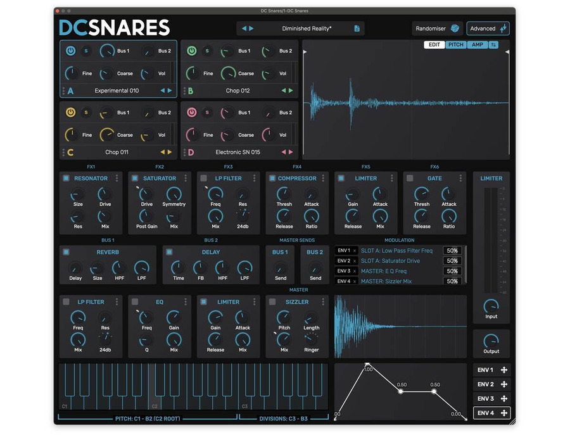
Task: Click the limiter Input knob
Action: (x=491, y=306)
